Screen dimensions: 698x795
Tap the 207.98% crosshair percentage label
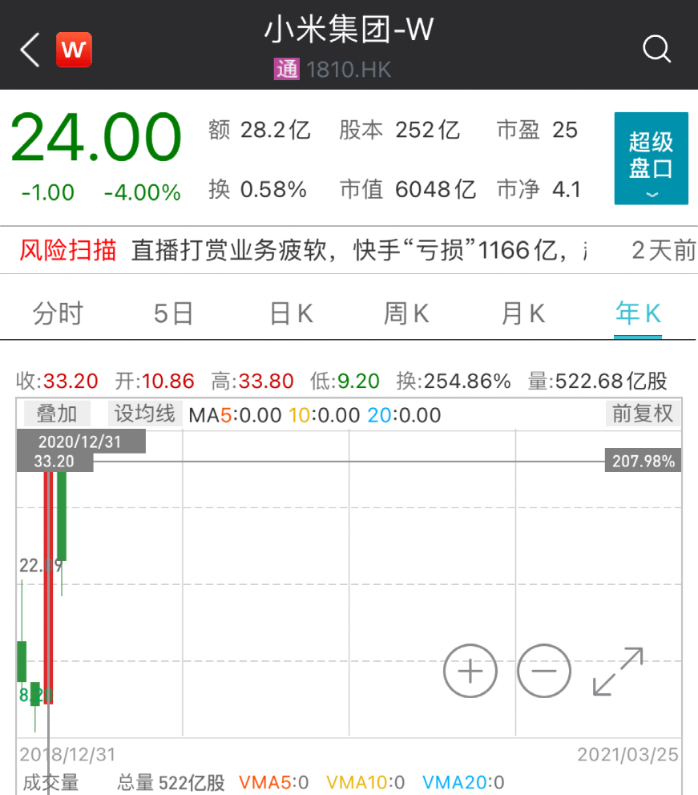pyautogui.click(x=644, y=461)
